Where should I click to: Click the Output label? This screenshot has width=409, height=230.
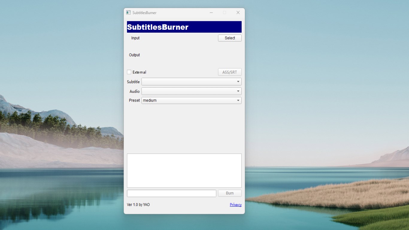pos(134,55)
